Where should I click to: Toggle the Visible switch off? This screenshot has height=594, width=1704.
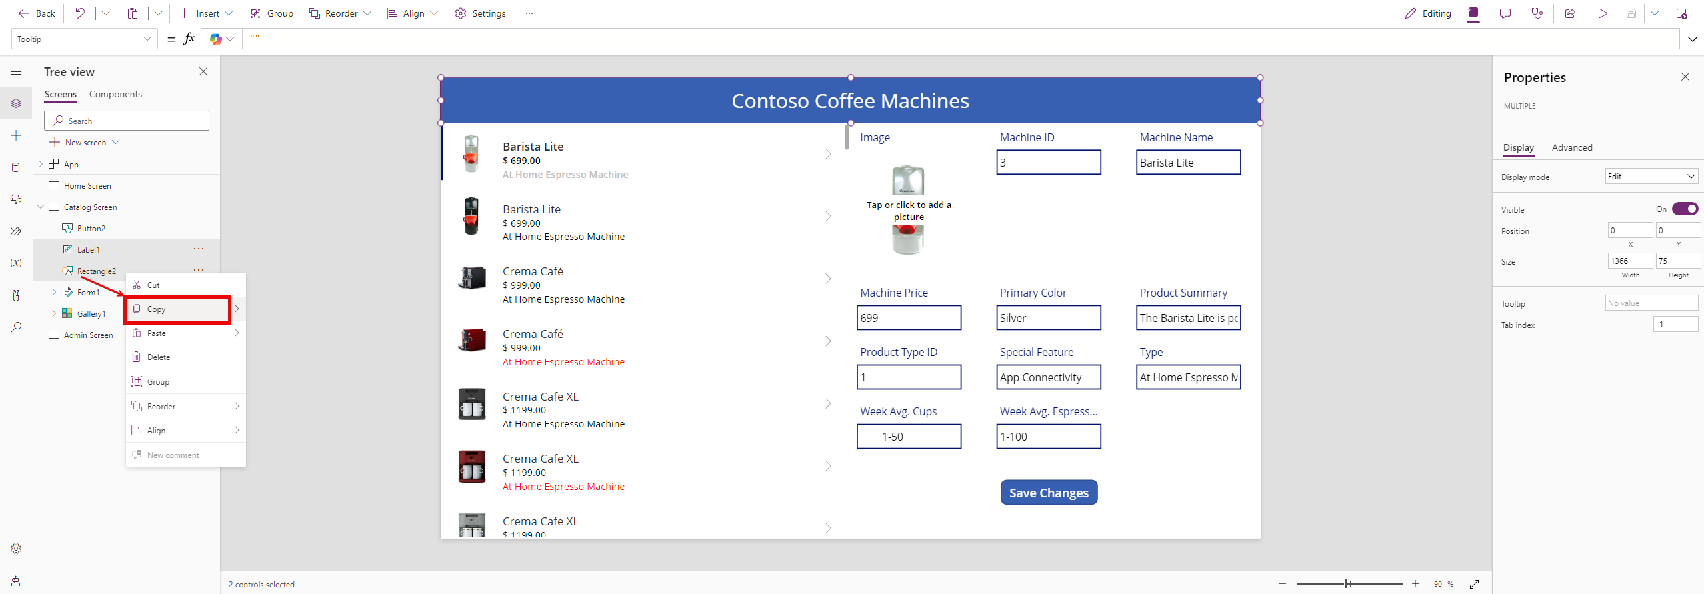coord(1685,209)
